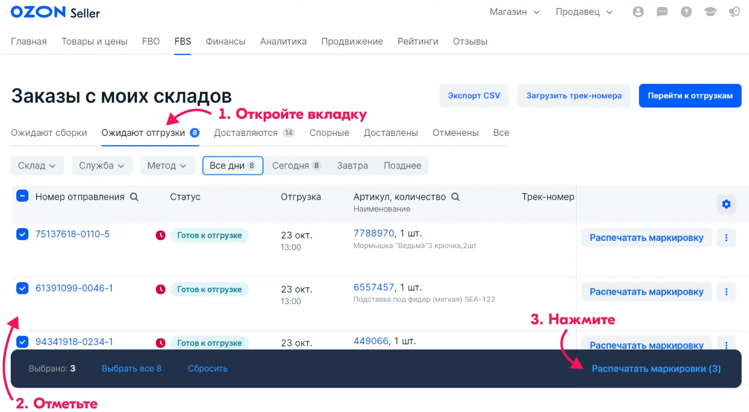
Task: Switch to Спорные tab
Action: click(329, 133)
